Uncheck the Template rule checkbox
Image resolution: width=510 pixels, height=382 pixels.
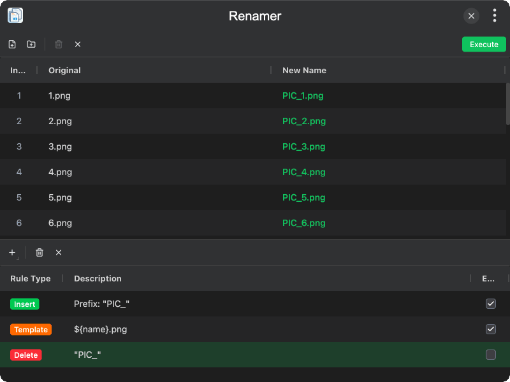tap(491, 329)
